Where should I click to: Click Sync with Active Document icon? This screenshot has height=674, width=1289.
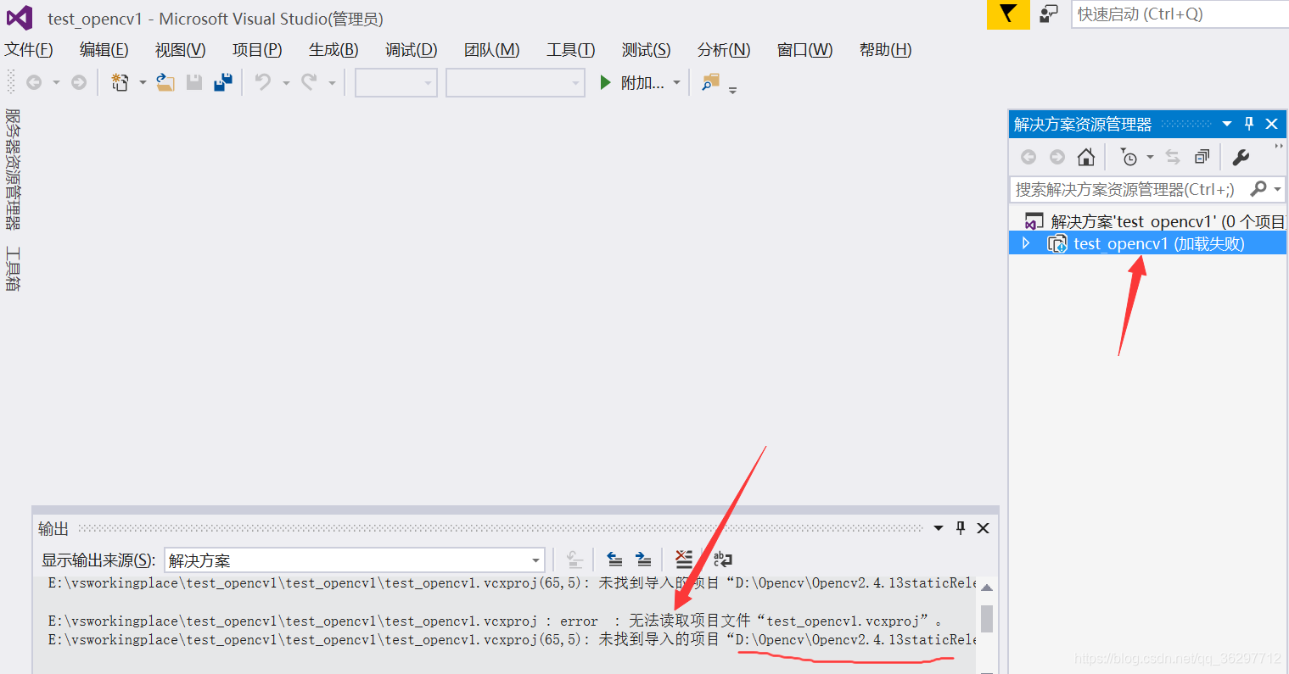(x=1173, y=157)
